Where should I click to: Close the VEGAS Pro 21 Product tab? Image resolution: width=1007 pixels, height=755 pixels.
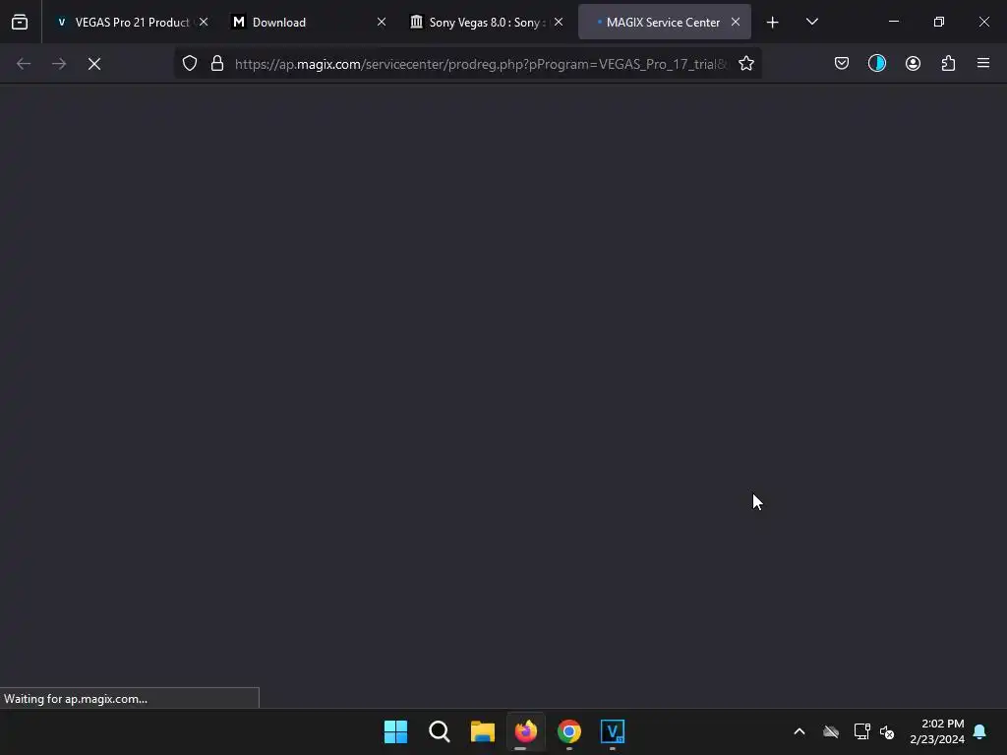[x=204, y=22]
